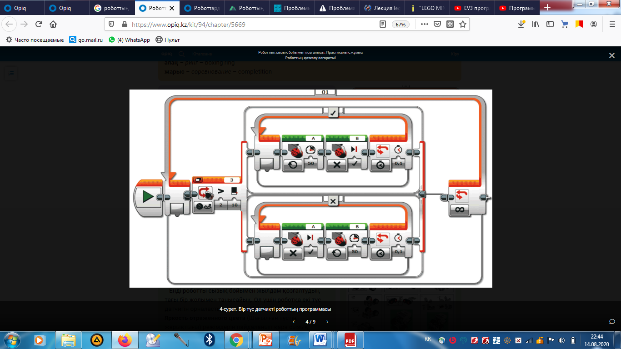Screen dimensions: 621x349
Task: Close the lightbox image viewer
Action: pyautogui.click(x=611, y=55)
